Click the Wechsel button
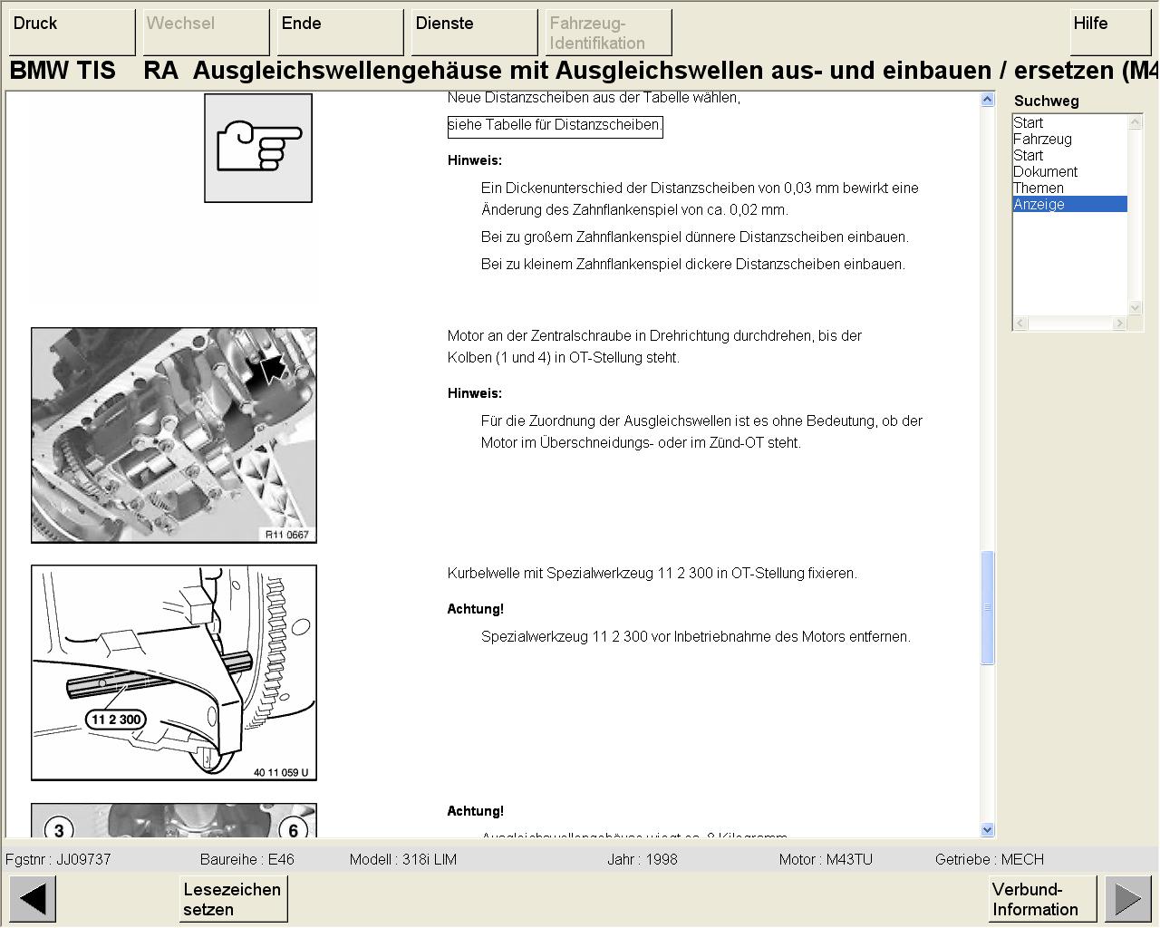This screenshot has height=928, width=1160. point(206,33)
